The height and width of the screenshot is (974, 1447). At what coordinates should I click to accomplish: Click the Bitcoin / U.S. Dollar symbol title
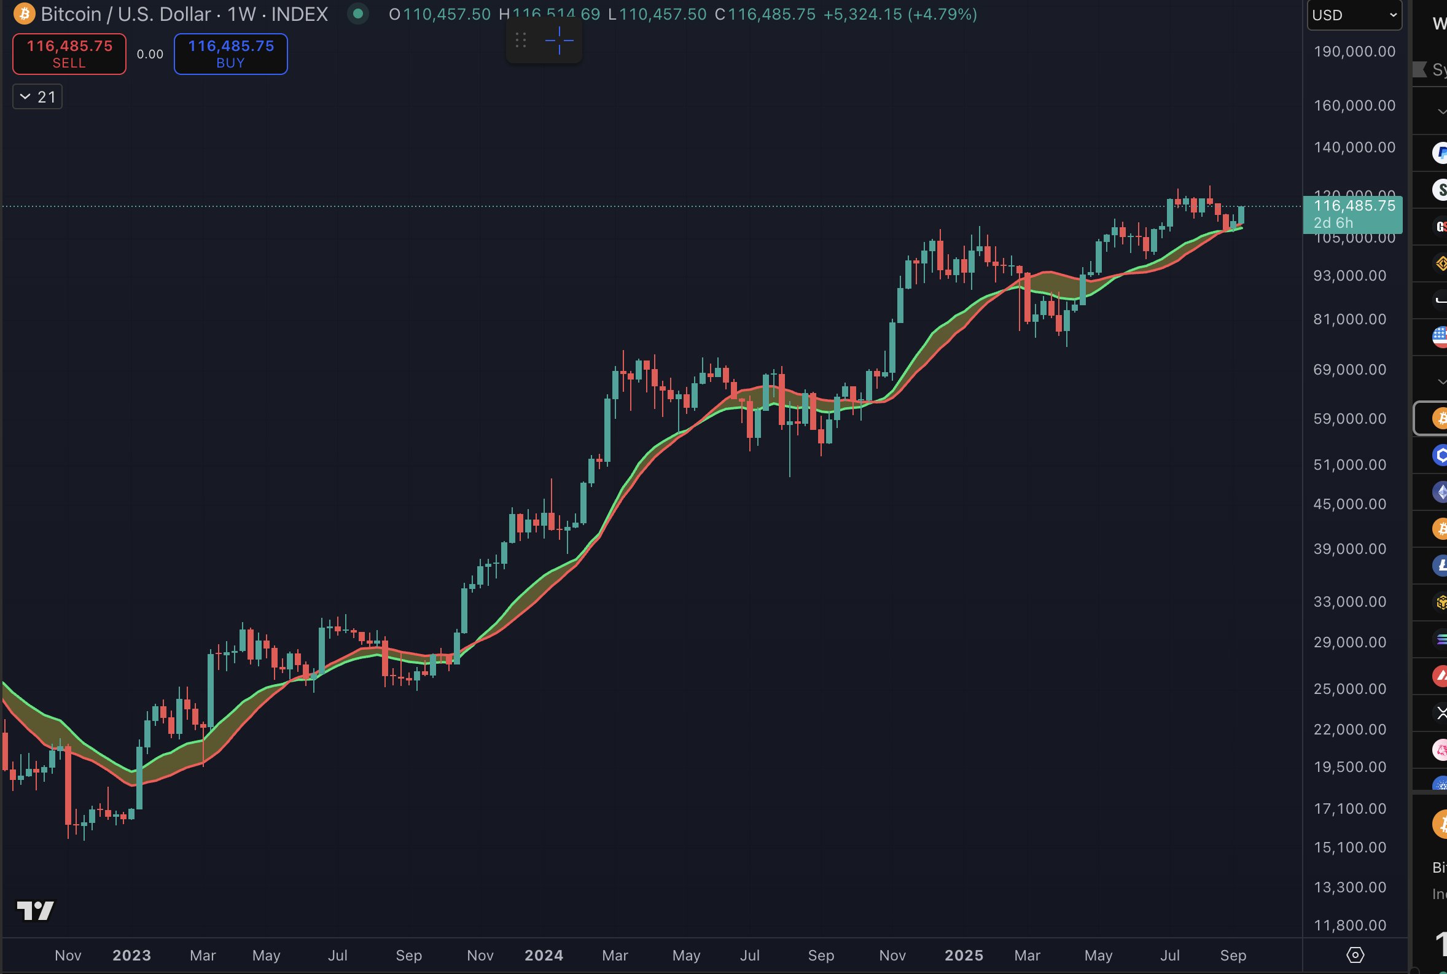tap(126, 14)
